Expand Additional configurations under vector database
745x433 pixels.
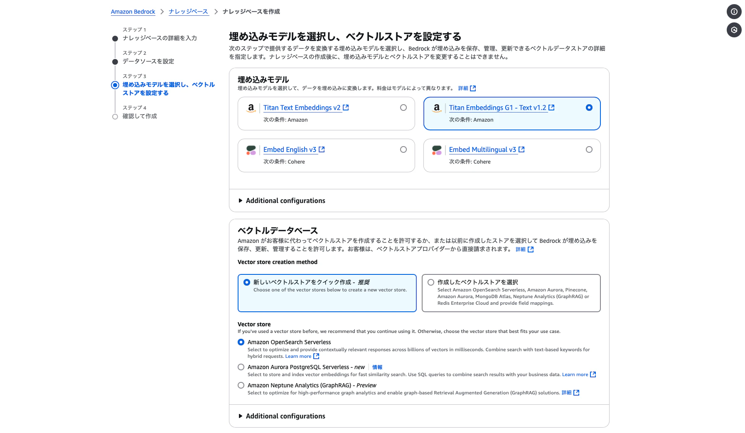282,416
